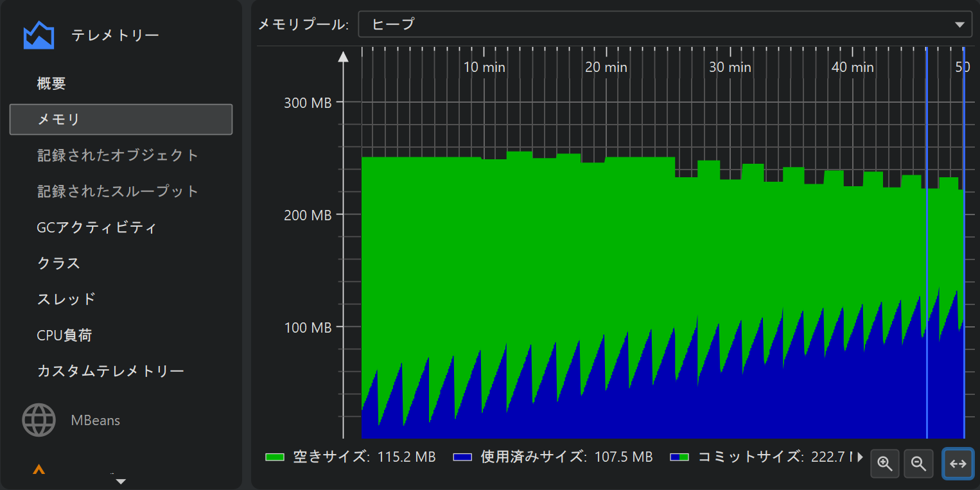Open the MBeans globe icon

point(39,420)
